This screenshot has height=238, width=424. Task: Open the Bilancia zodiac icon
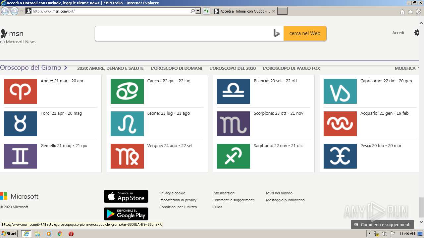coord(234,91)
